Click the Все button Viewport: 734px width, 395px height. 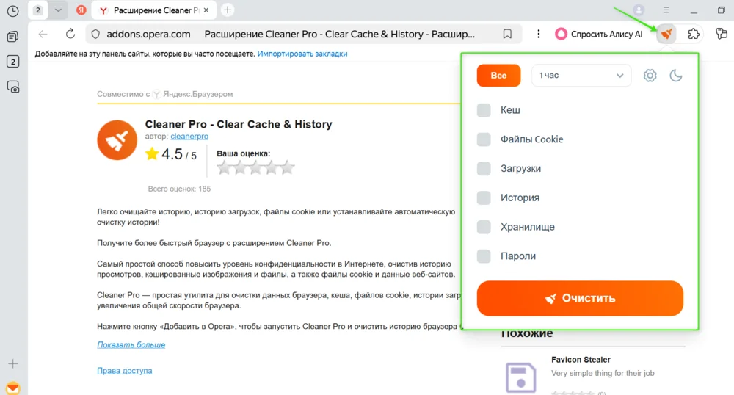pyautogui.click(x=498, y=76)
